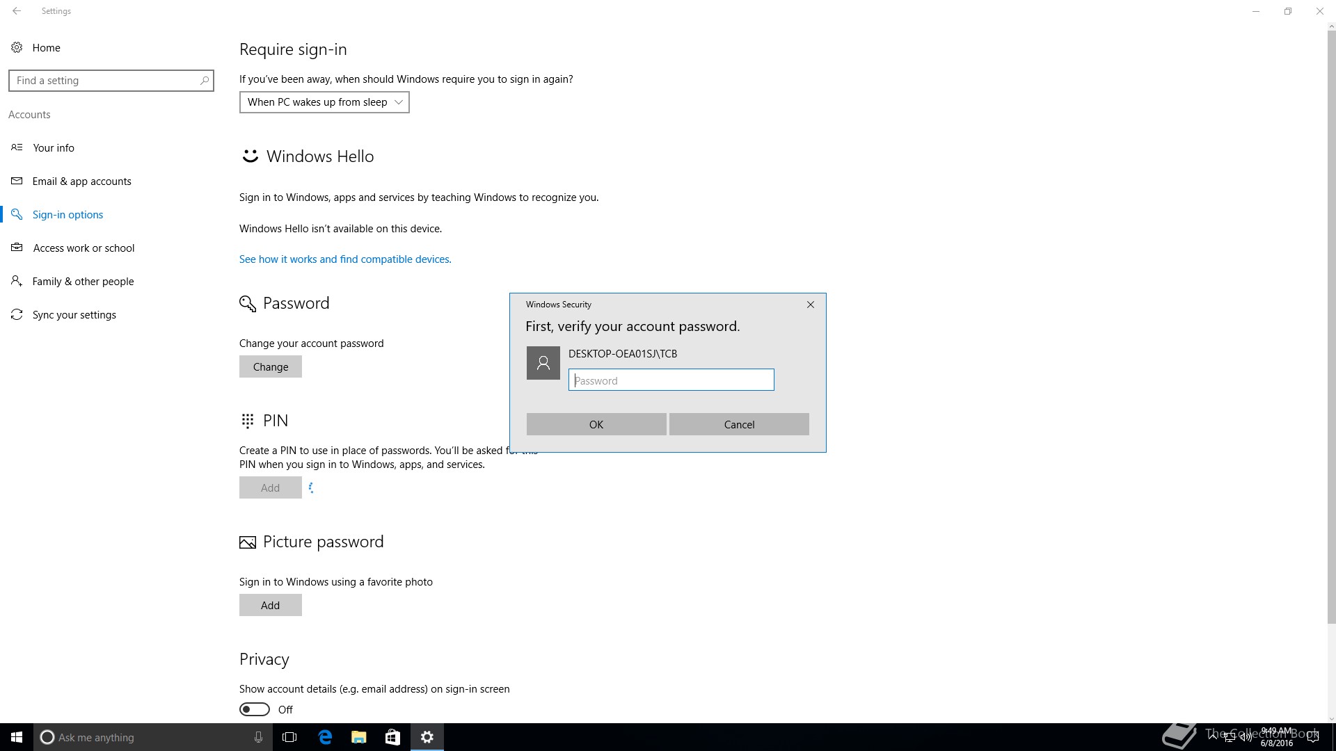Image resolution: width=1336 pixels, height=751 pixels.
Task: Open Sync your settings page
Action: (74, 314)
